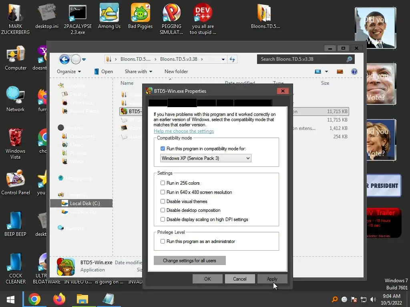Open Explorer help question mark
This screenshot has height=307, width=410.
[354, 72]
